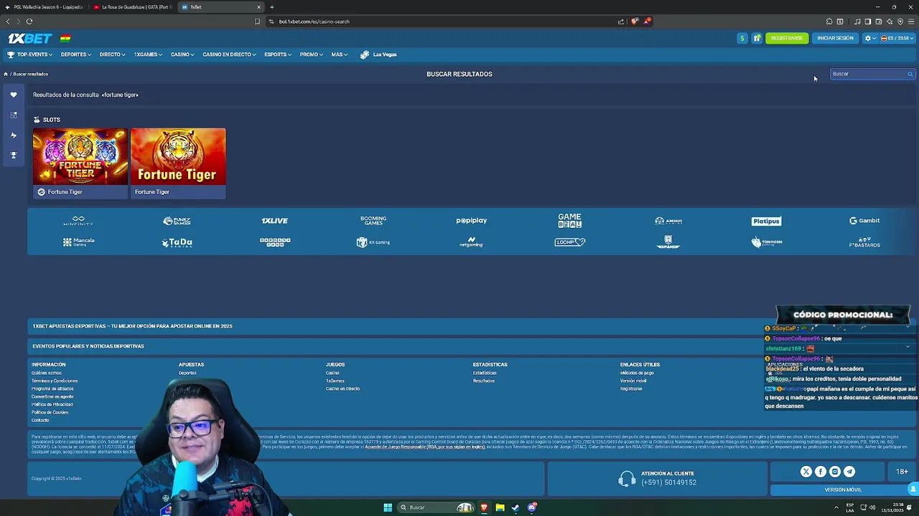Image resolution: width=919 pixels, height=516 pixels.
Task: Expand the ESPORTS dropdown
Action: click(x=277, y=54)
